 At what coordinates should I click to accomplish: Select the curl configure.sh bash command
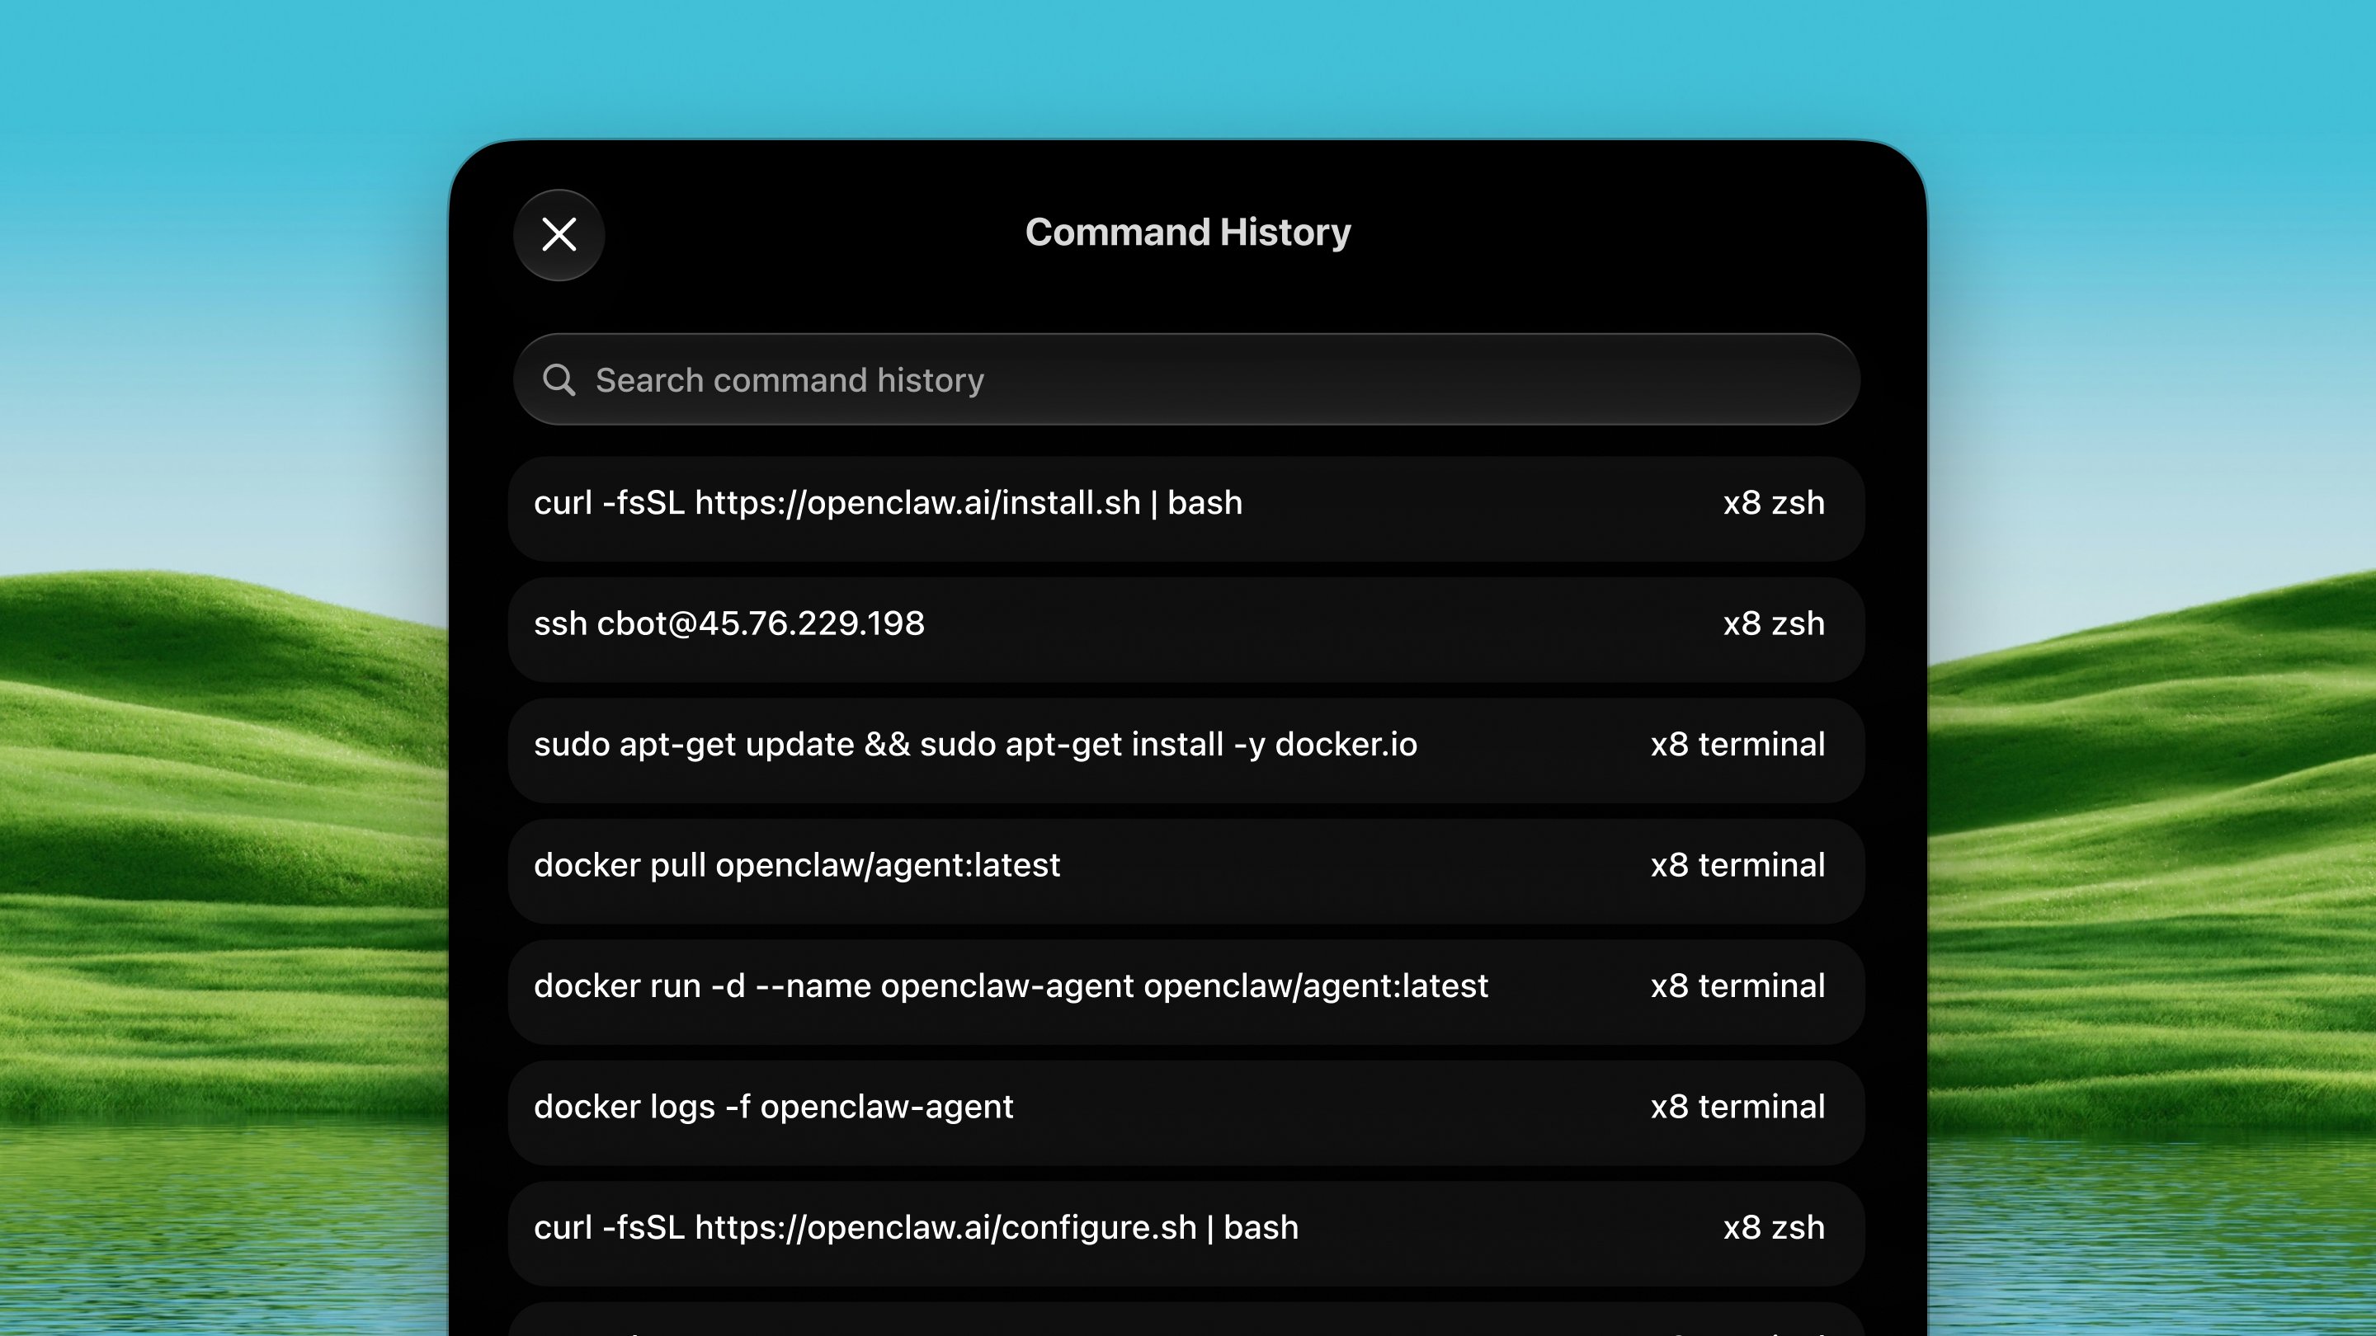click(x=1186, y=1234)
